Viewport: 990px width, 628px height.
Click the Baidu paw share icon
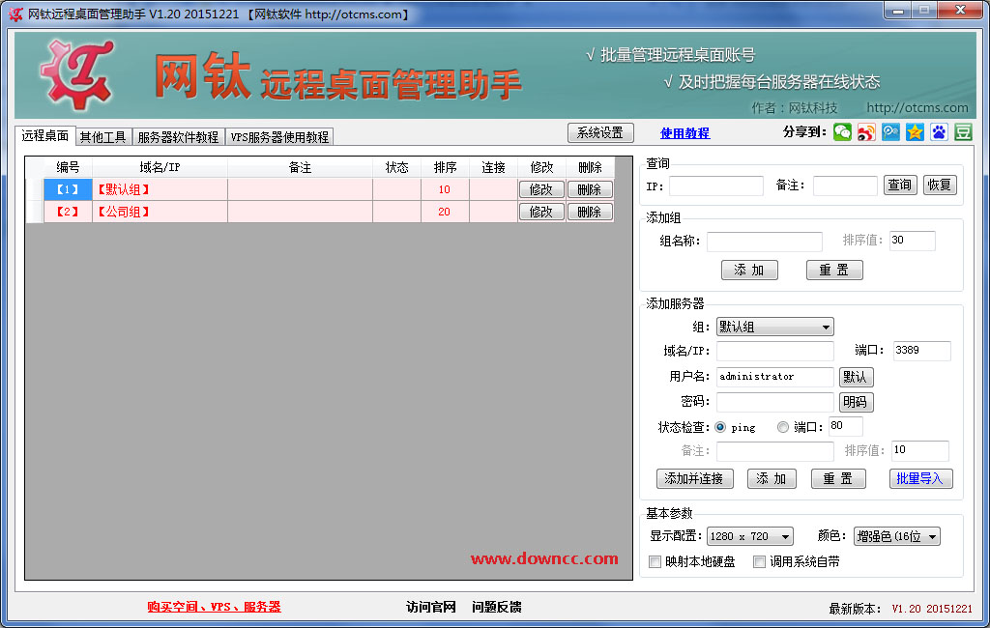click(x=938, y=131)
